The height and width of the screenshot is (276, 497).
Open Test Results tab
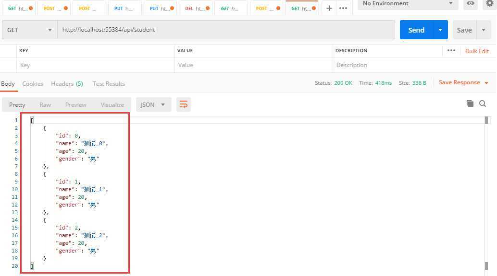click(x=109, y=84)
